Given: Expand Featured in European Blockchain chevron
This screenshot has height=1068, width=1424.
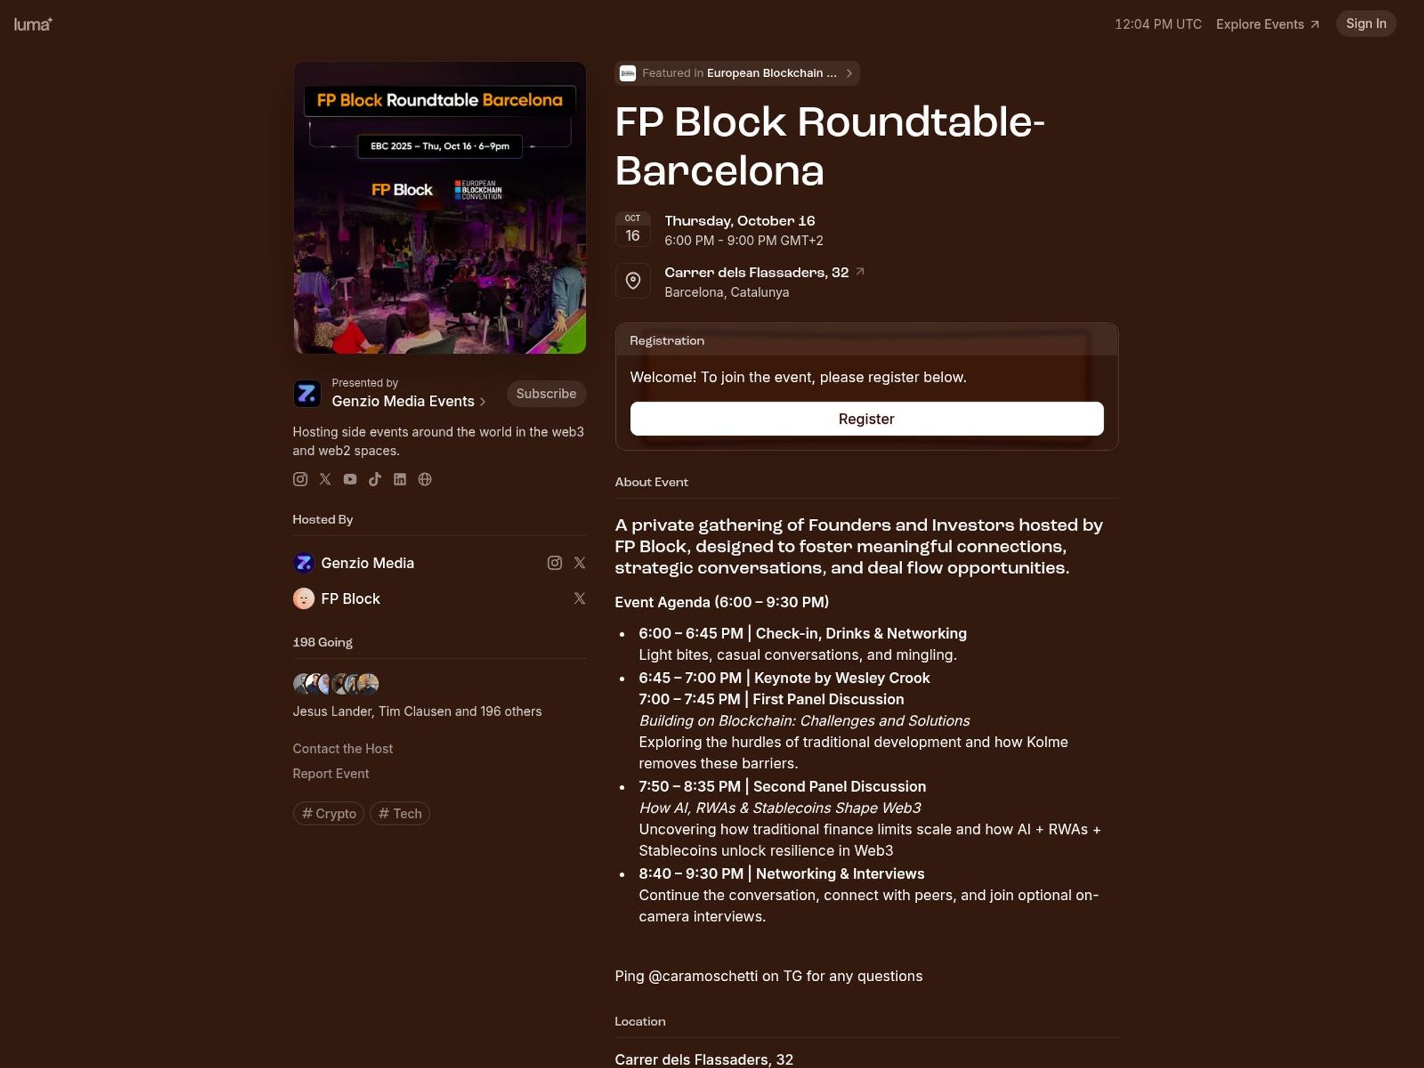Looking at the screenshot, I should [x=849, y=73].
